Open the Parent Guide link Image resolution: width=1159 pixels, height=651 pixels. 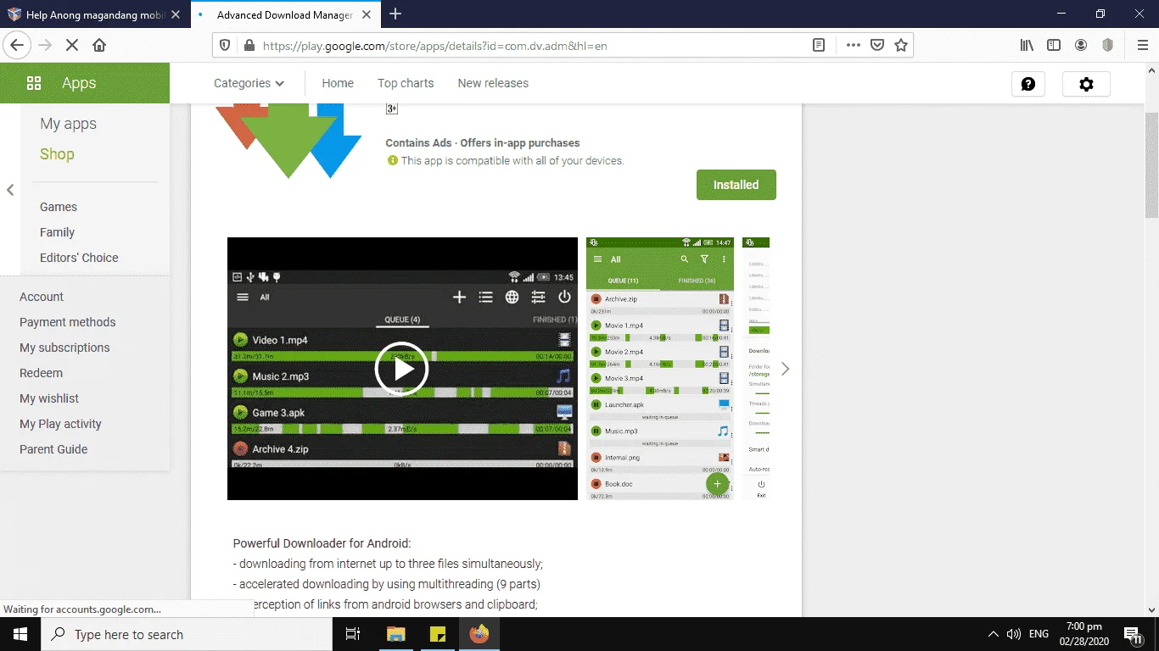point(53,449)
